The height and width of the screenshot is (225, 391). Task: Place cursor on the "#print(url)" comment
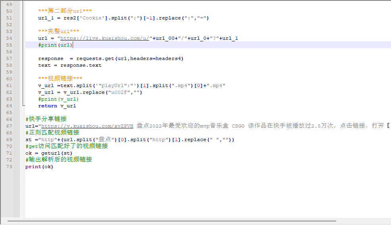click(55, 45)
